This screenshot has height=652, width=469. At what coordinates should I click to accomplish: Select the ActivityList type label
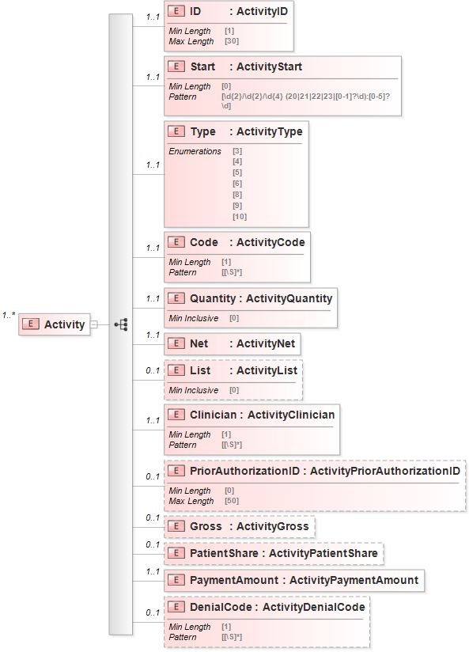pos(267,370)
